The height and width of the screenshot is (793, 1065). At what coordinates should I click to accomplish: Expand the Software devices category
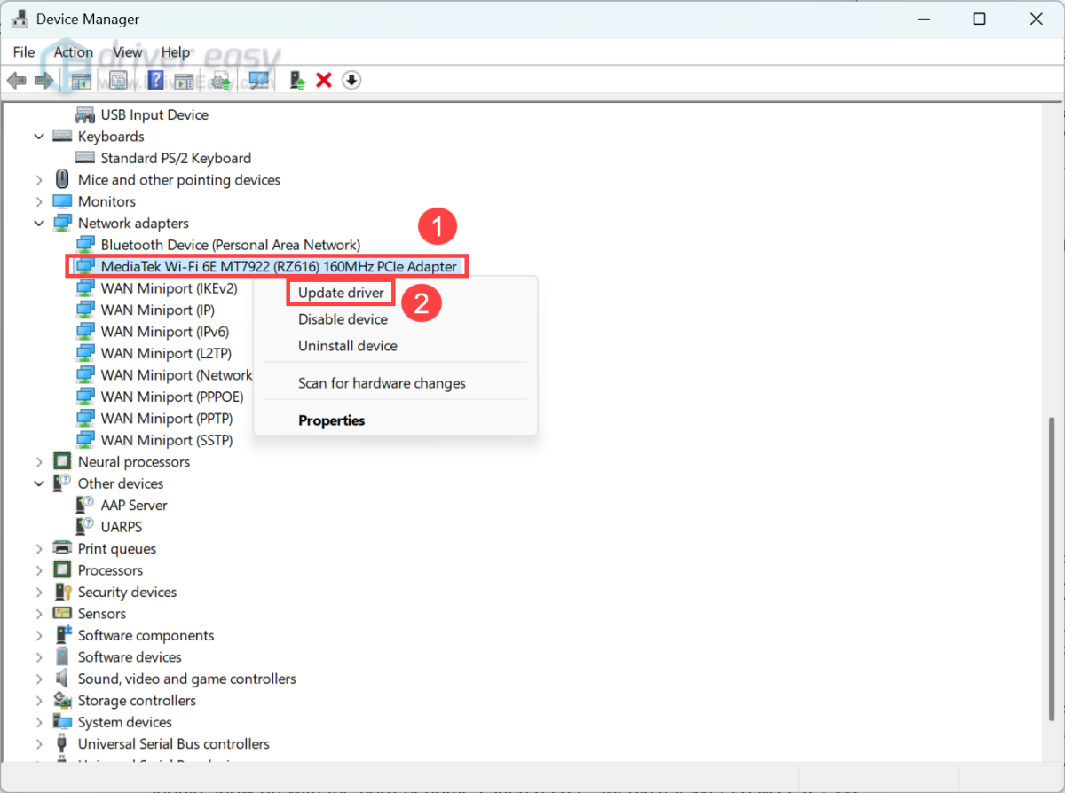tap(39, 657)
